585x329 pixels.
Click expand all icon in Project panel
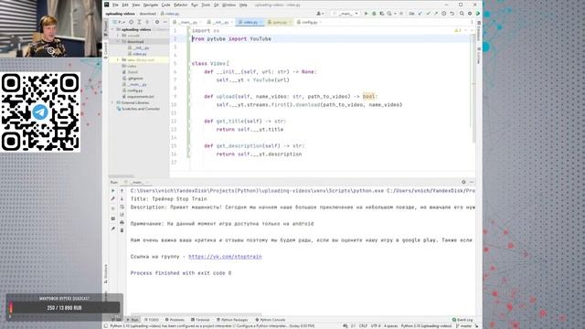[139, 22]
